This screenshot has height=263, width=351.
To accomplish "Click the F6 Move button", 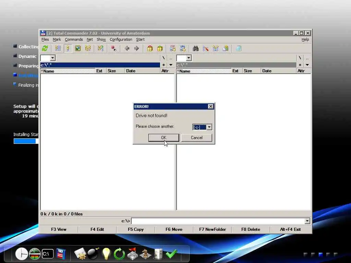I will pyautogui.click(x=174, y=229).
